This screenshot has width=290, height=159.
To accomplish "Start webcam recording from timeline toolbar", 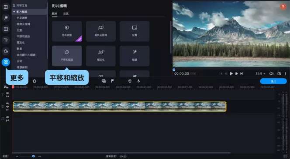I will 130,81.
